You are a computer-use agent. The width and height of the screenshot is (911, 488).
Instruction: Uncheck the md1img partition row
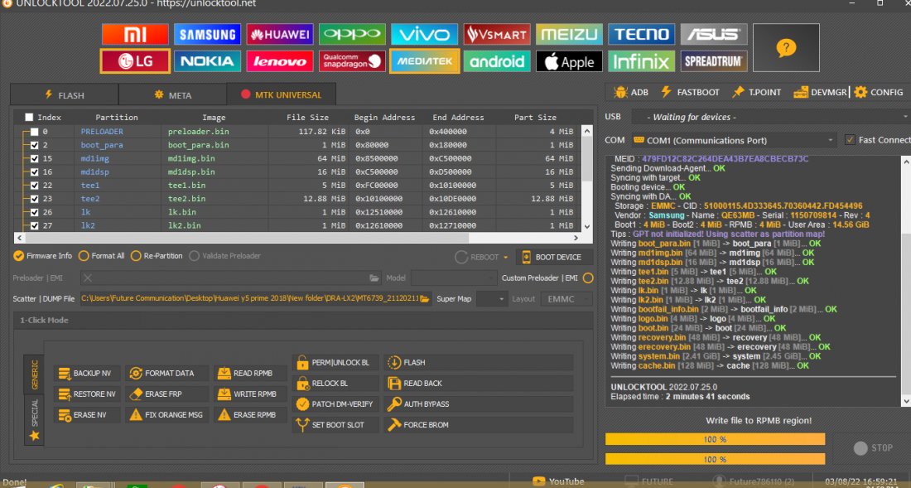pyautogui.click(x=34, y=158)
